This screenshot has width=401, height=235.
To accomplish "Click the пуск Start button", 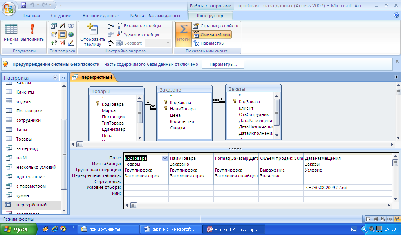I will pyautogui.click(x=19, y=229).
